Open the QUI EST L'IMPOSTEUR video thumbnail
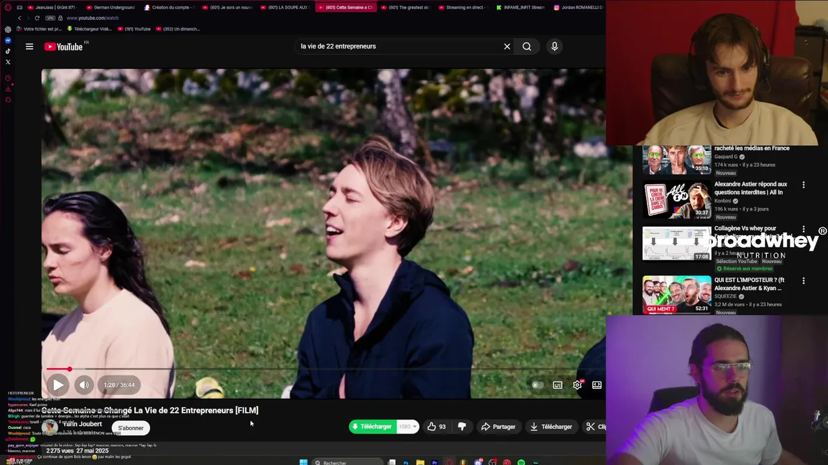The width and height of the screenshot is (828, 465). 677,294
